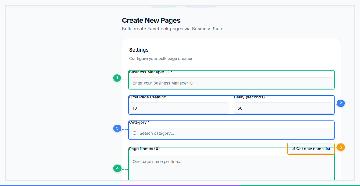Viewport: 360px width, 186px height.
Task: Click the Configure your bulk page creation text
Action: click(161, 58)
